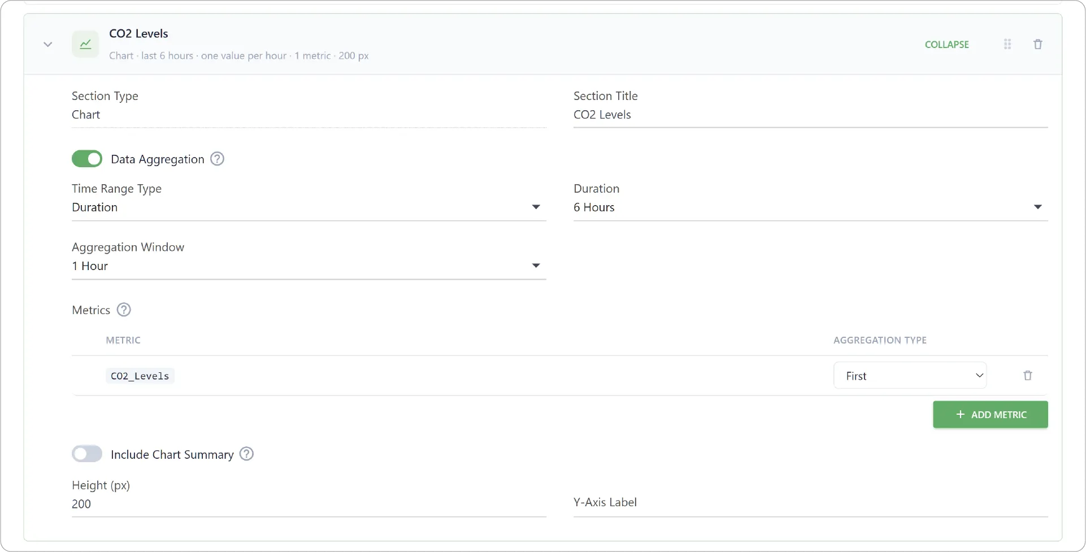Click the AGGREGATION TYPE column header

pyautogui.click(x=880, y=340)
